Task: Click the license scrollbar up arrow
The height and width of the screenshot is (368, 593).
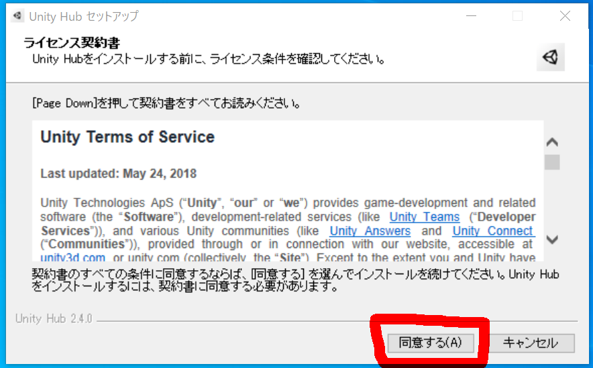Action: (552, 142)
